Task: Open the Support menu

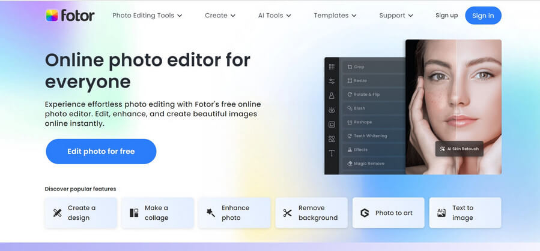Action: click(396, 16)
